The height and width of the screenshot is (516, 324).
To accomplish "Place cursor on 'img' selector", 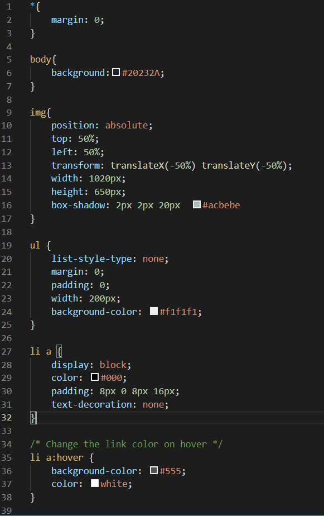I will [x=38, y=113].
